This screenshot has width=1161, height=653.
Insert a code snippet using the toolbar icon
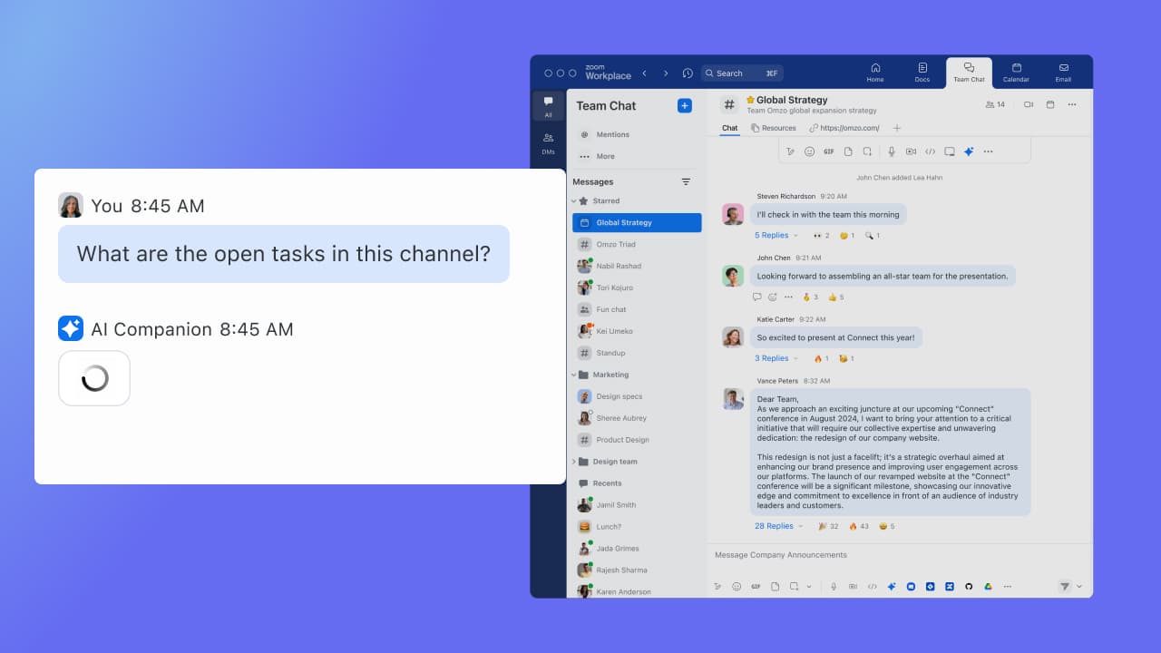(931, 151)
